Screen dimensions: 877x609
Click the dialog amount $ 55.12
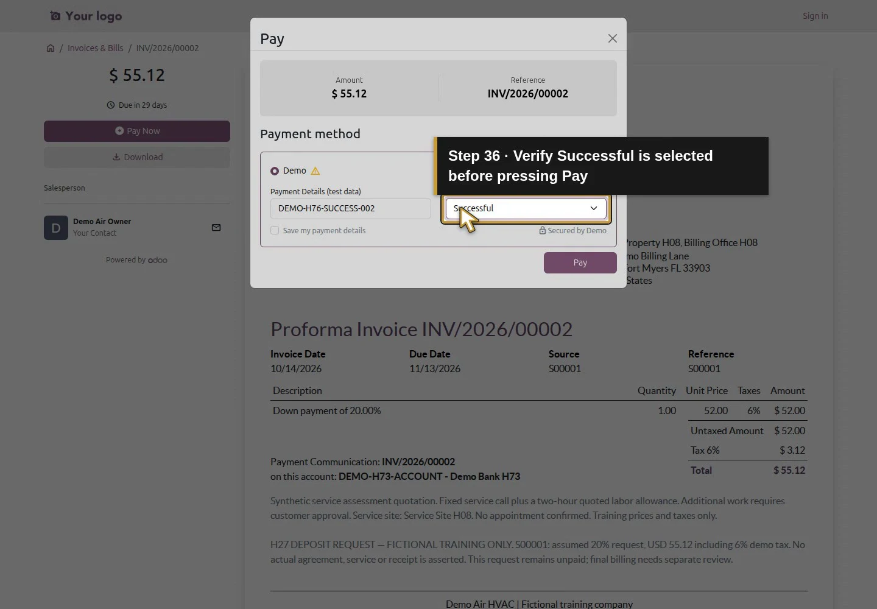(x=349, y=94)
